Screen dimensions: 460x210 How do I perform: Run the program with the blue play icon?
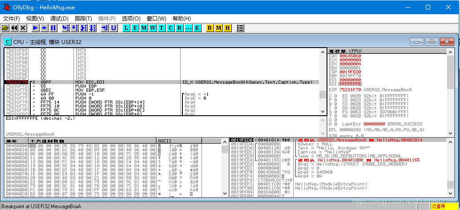point(36,28)
